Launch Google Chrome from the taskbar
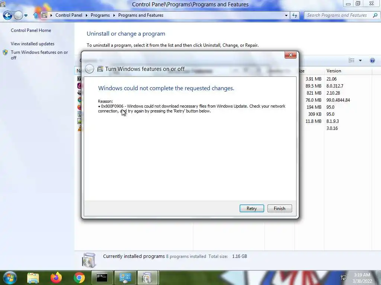This screenshot has height=285, width=381. pos(79,278)
